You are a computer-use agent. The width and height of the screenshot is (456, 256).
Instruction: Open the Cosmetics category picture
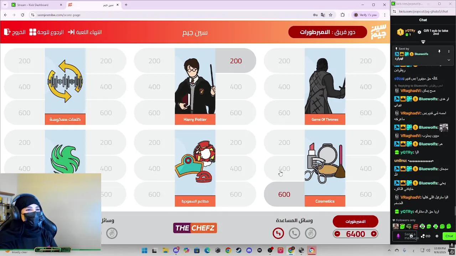pyautogui.click(x=325, y=162)
